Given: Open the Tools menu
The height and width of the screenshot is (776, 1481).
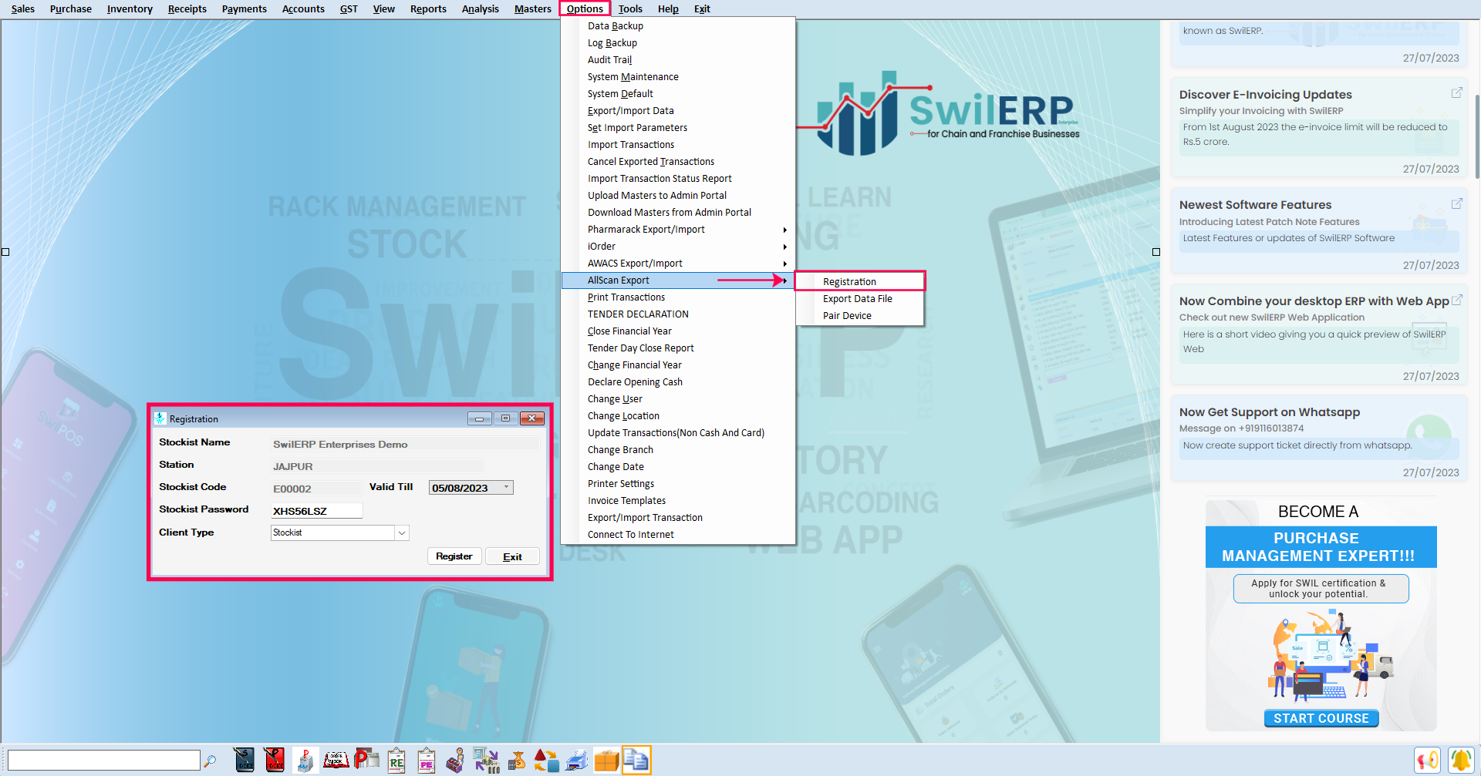Looking at the screenshot, I should [x=630, y=8].
